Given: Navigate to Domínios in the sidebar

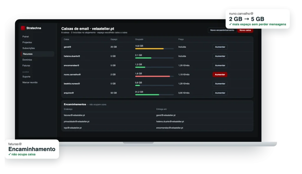Looking at the screenshot, I should point(27,60).
